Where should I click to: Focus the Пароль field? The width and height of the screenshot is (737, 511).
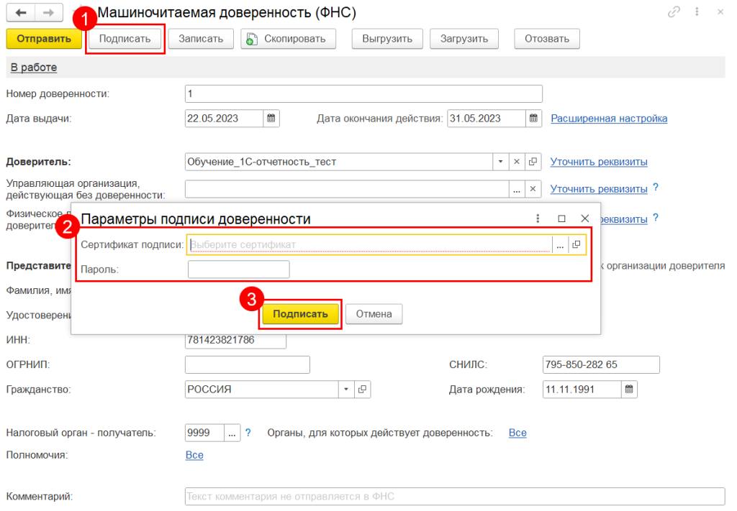click(x=239, y=270)
